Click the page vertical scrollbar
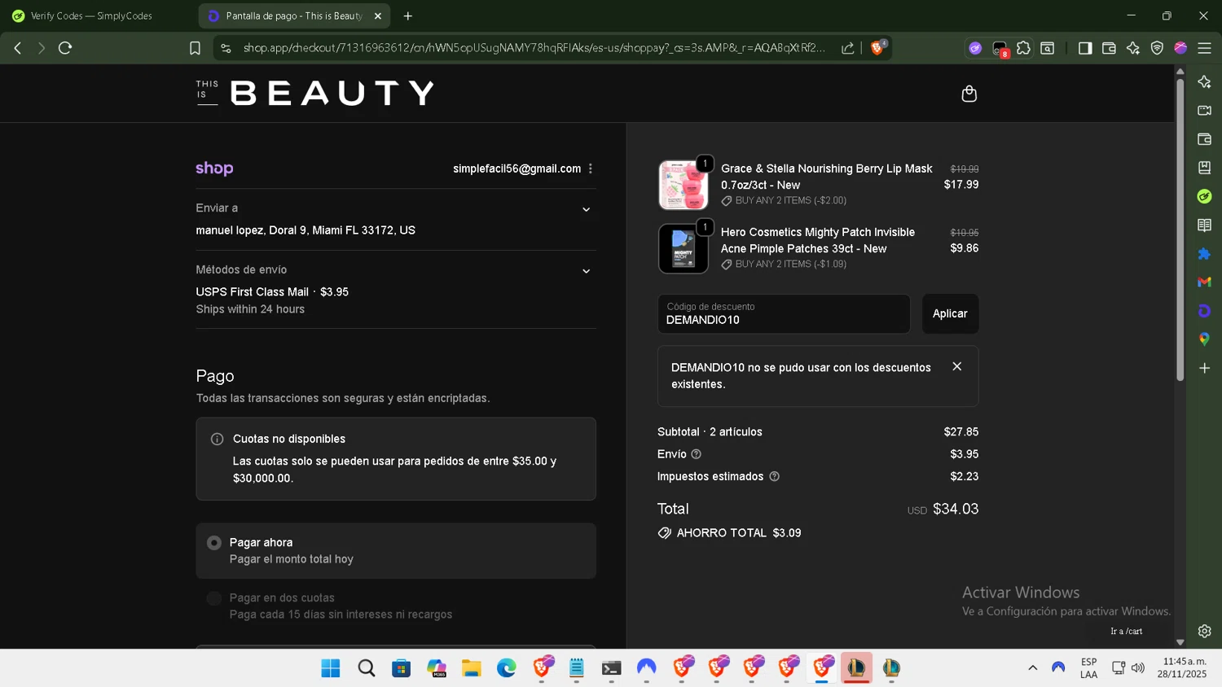The width and height of the screenshot is (1222, 687). pos(1180,230)
